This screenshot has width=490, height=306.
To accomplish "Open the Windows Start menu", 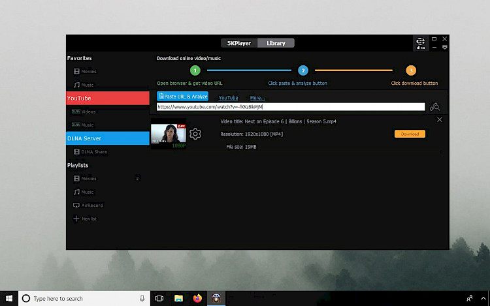I will click(9, 299).
